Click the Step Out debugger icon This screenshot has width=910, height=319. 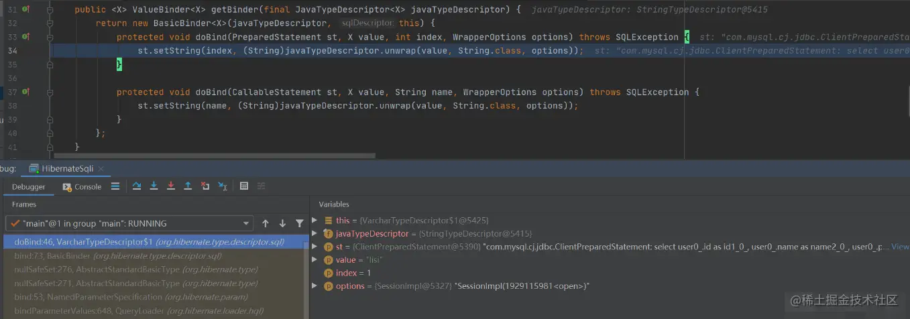[x=188, y=186]
